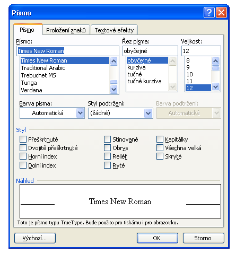
Task: Select kurzíva font style
Action: (x=147, y=67)
